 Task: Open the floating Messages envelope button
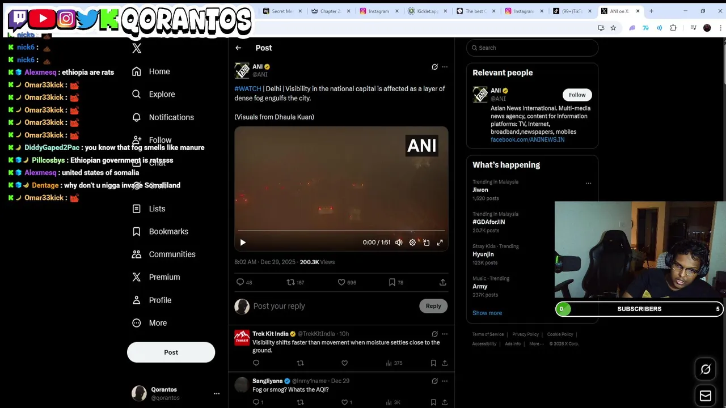(706, 396)
